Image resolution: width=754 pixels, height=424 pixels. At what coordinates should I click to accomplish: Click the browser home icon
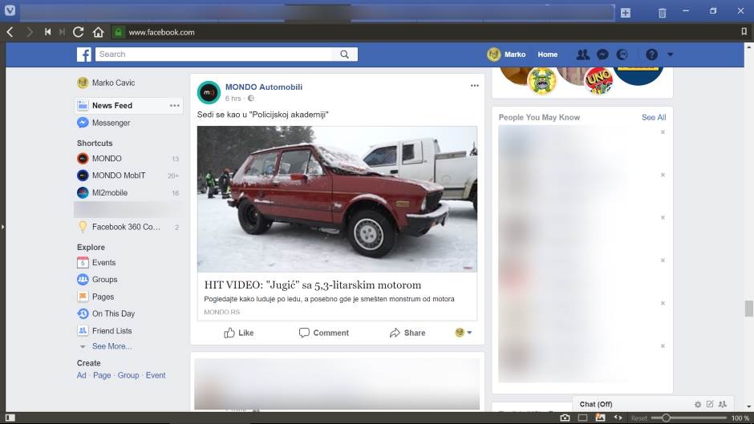[x=98, y=32]
